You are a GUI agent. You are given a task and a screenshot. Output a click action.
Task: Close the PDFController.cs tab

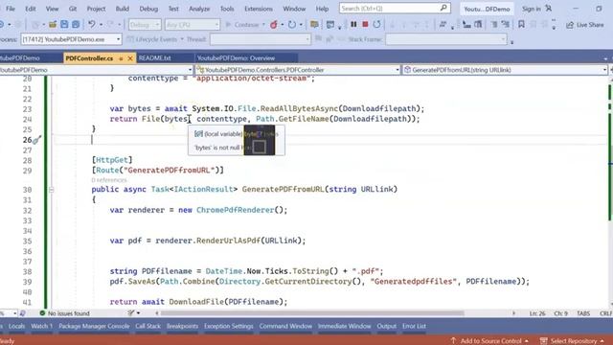tap(130, 58)
